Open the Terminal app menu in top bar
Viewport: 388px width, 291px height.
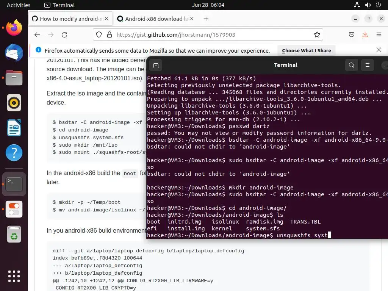[x=59, y=5]
